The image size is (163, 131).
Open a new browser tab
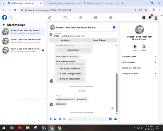[x=122, y=3]
